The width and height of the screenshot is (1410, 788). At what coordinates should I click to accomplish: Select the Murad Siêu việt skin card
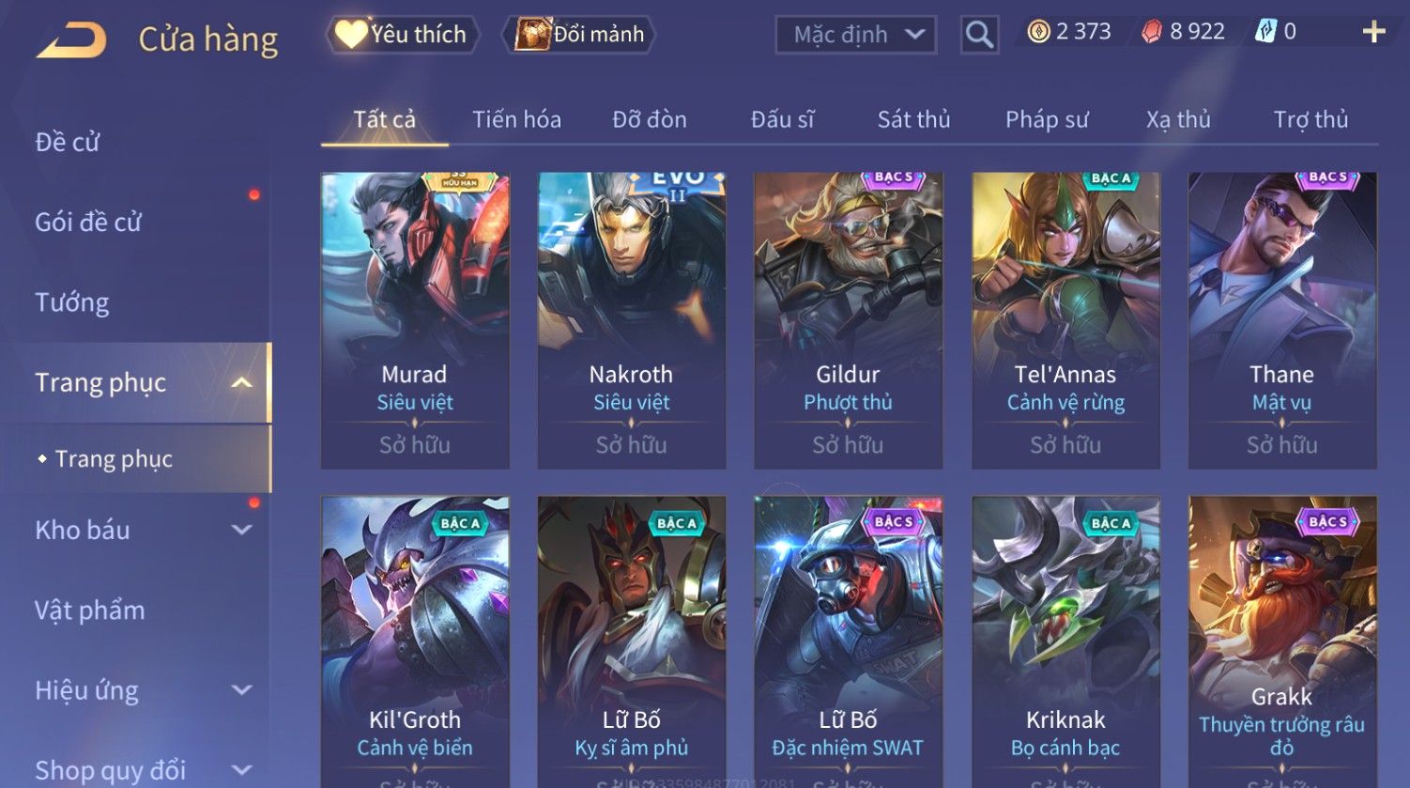[415, 320]
